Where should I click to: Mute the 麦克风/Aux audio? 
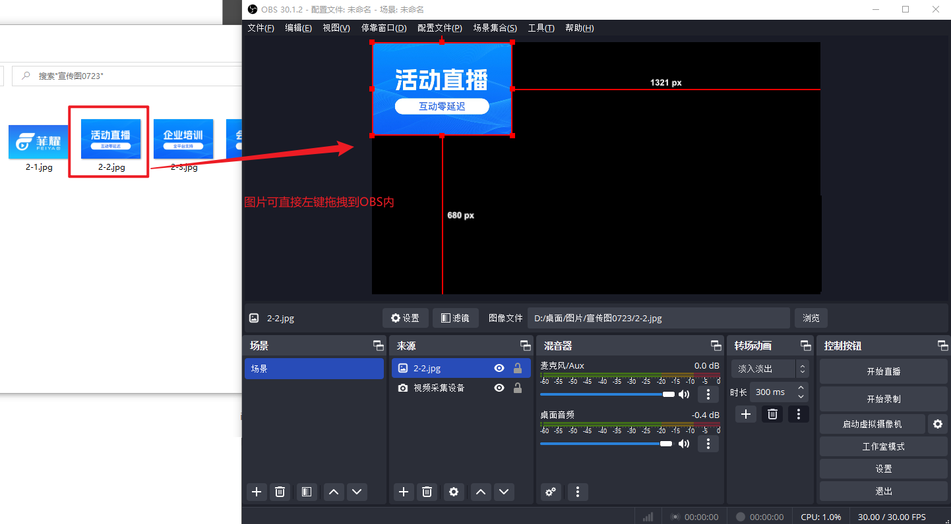[x=684, y=394]
